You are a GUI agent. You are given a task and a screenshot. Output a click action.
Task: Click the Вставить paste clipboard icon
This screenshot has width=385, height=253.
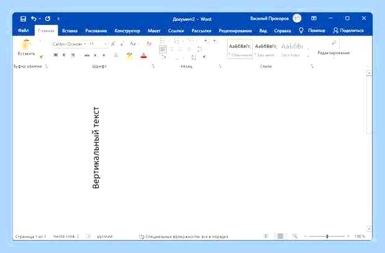pos(26,45)
